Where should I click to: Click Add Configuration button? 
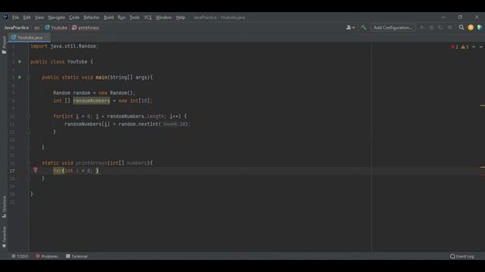click(393, 28)
